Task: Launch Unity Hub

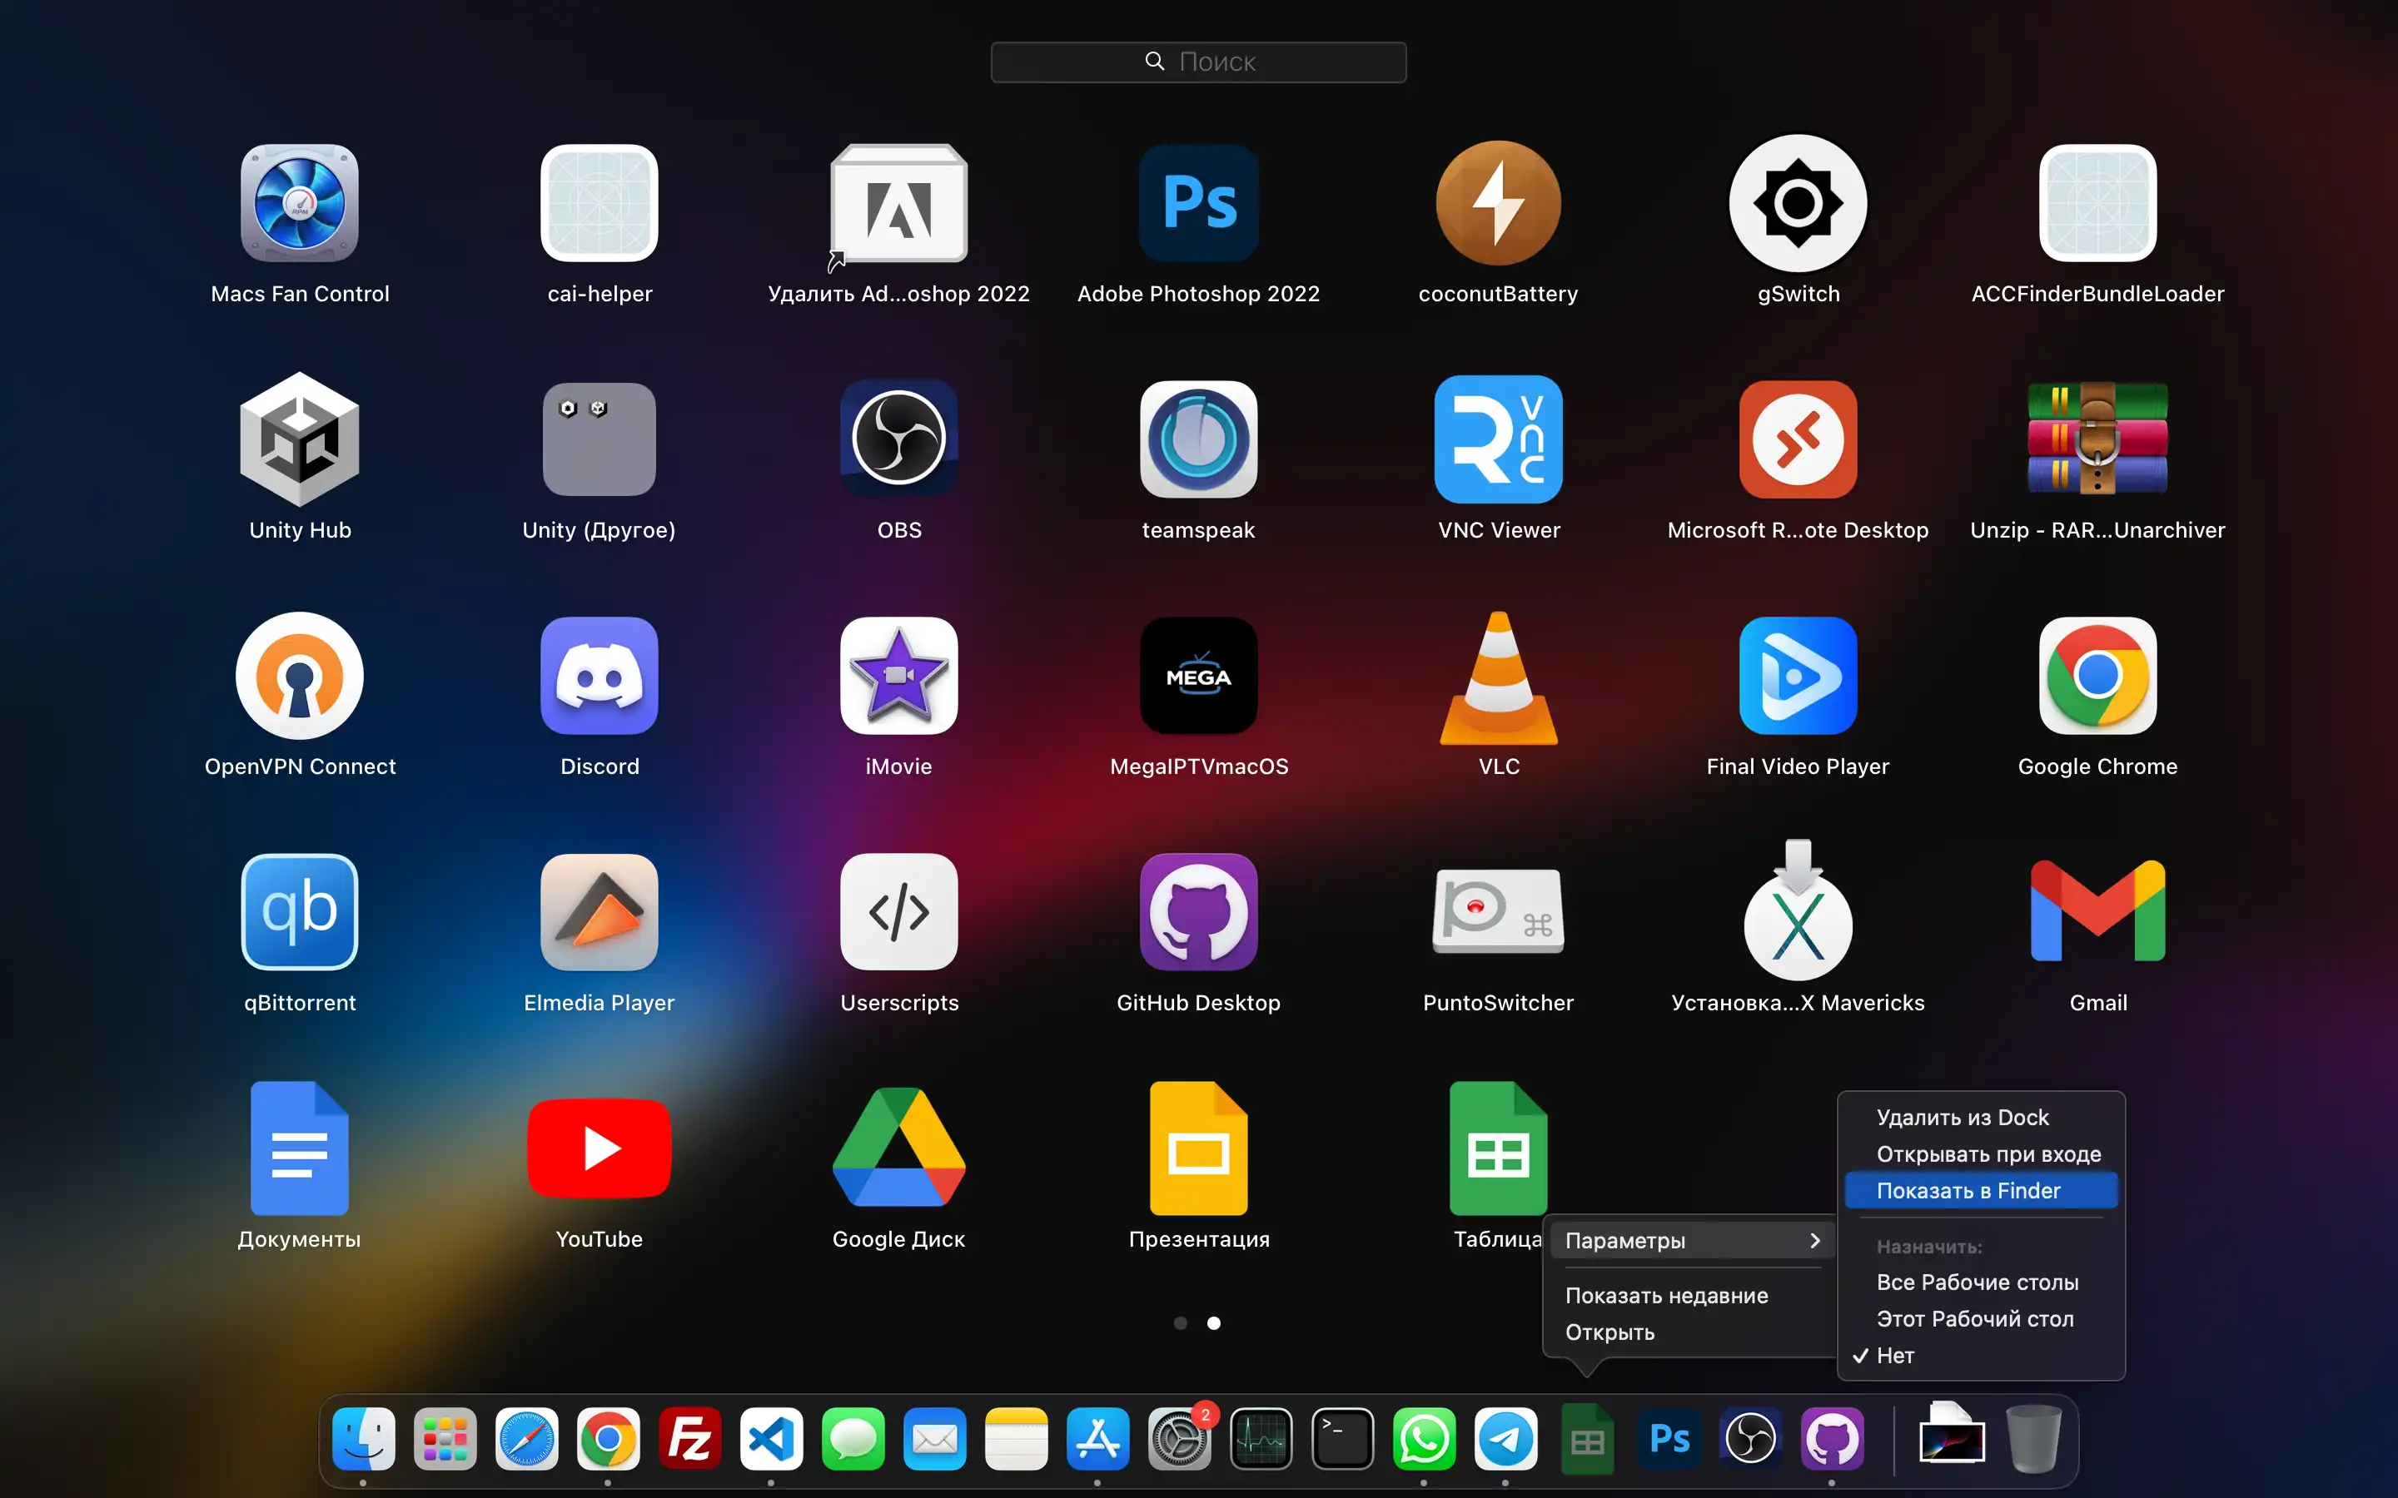Action: 299,439
